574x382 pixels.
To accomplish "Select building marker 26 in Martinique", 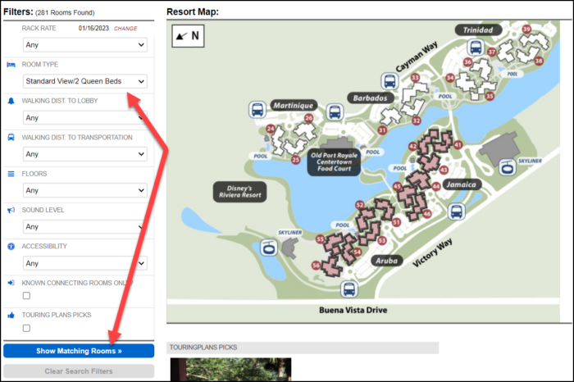I will (x=308, y=118).
